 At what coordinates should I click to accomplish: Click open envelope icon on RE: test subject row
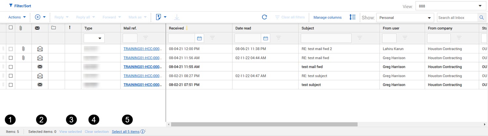[x=40, y=76]
